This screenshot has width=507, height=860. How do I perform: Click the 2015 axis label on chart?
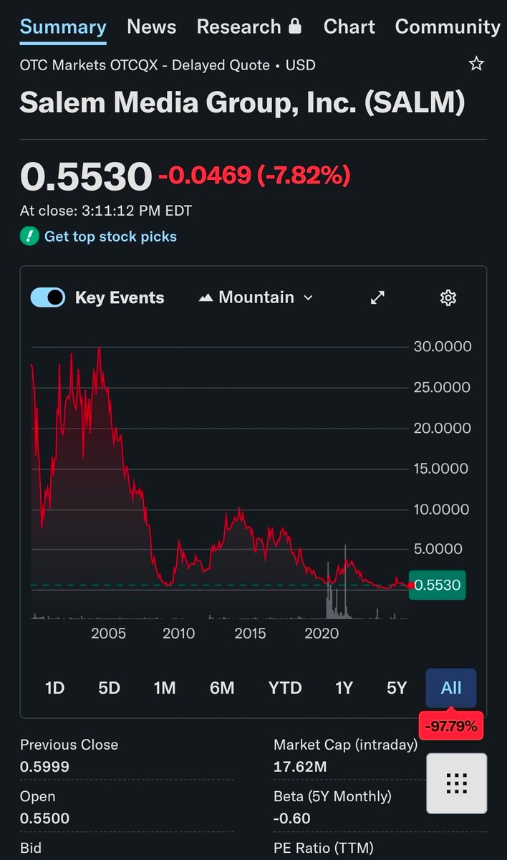250,634
